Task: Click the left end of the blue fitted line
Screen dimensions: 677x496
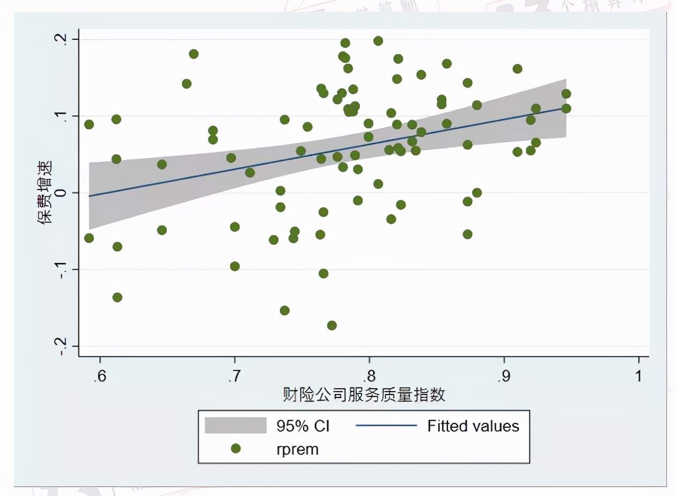Action: (x=90, y=196)
